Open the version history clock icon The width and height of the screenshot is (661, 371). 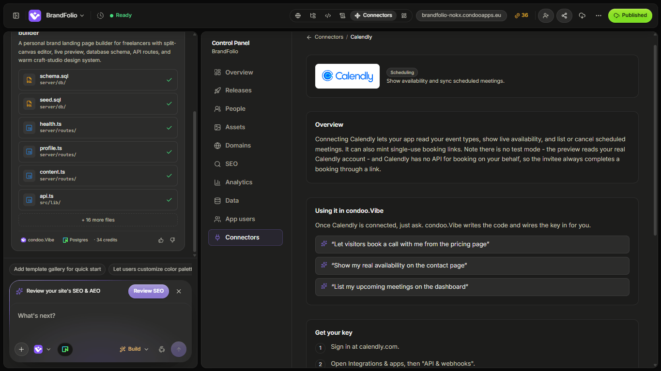[100, 15]
